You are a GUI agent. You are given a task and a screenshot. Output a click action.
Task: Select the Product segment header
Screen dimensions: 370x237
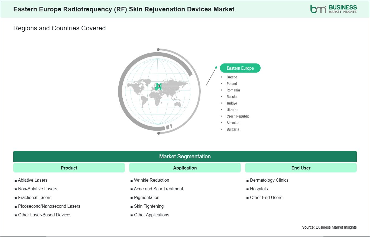click(69, 168)
